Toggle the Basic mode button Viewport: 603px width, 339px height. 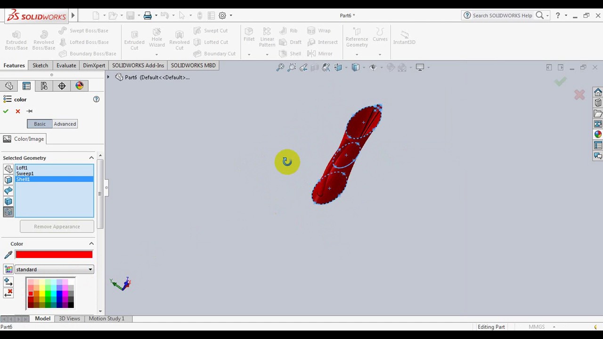40,124
